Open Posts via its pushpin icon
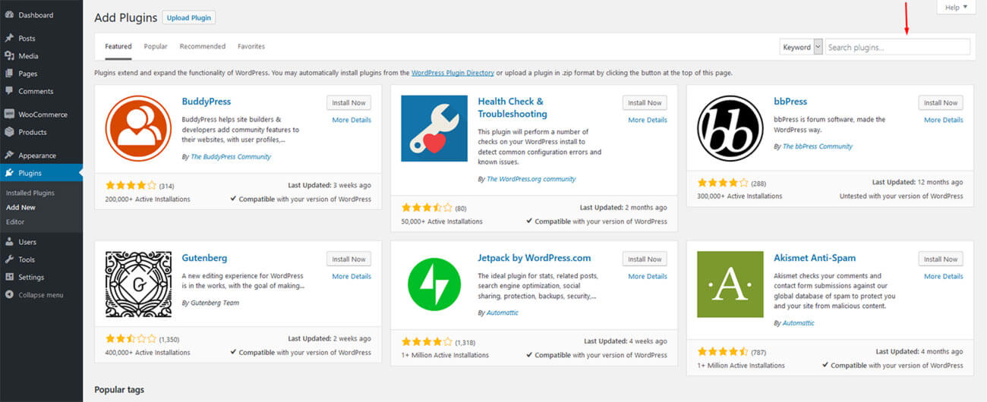Image resolution: width=987 pixels, height=402 pixels. [9, 38]
